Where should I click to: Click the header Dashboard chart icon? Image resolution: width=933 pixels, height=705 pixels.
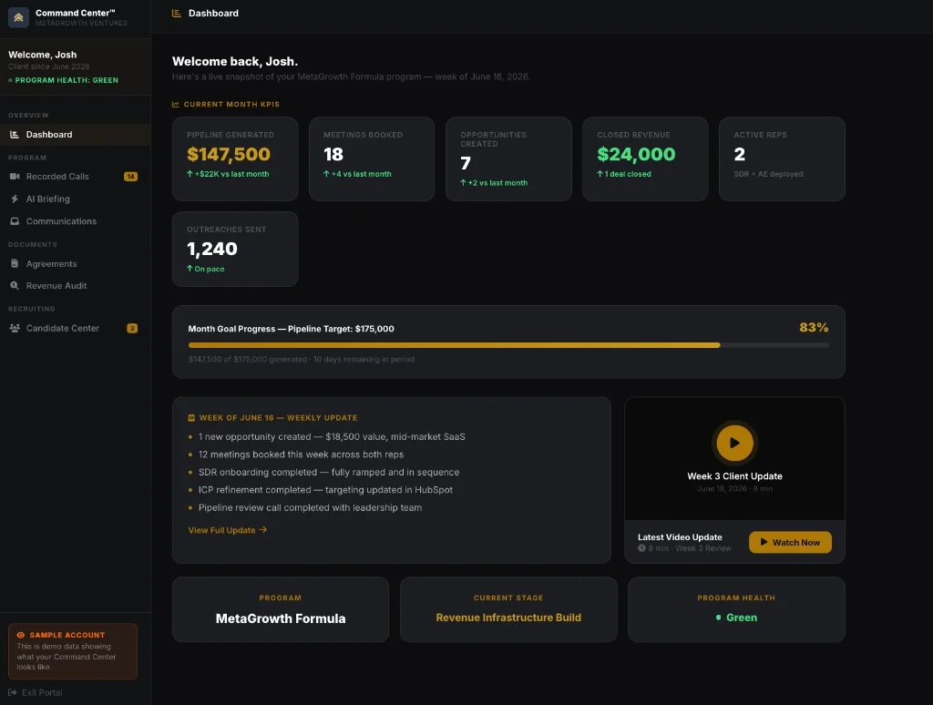click(176, 13)
